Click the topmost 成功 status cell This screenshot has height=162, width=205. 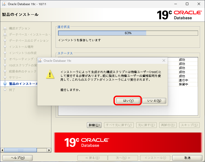coord(188,60)
